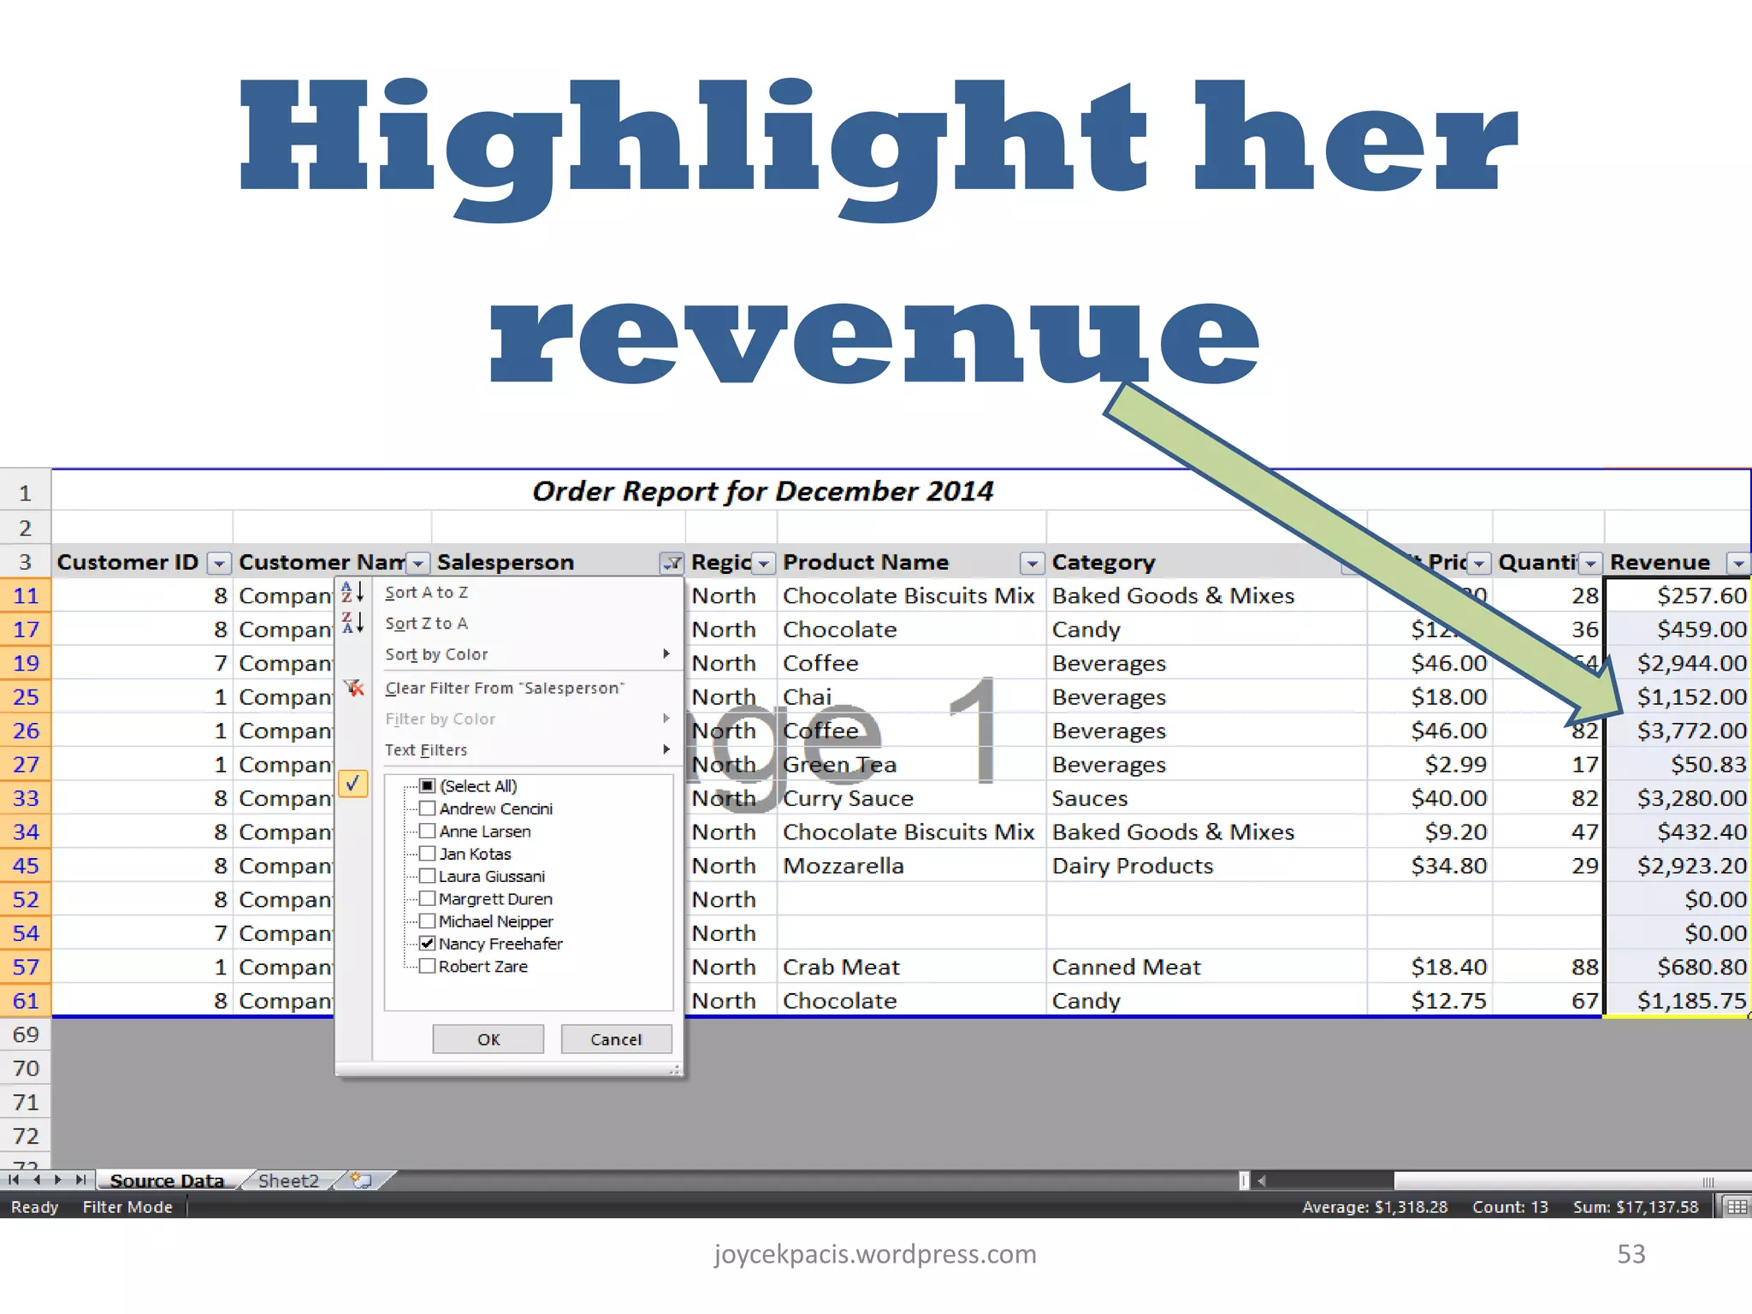The image size is (1752, 1314).
Task: Open the Salesperson filter dropdown button
Action: click(x=672, y=563)
